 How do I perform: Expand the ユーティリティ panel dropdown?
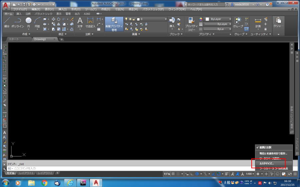click(261, 34)
